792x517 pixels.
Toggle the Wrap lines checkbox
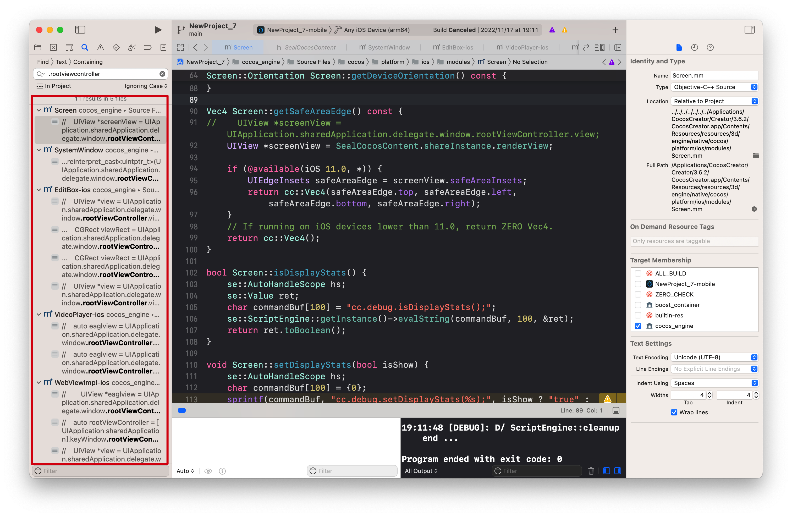coord(674,412)
